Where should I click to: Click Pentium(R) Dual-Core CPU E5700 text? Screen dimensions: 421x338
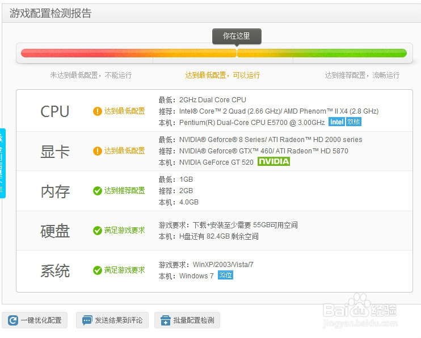(252, 123)
